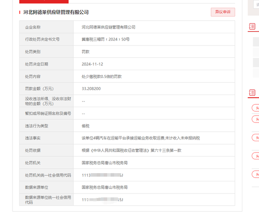Screen dimensions: 259x213
Task: Select the amount 33.208200
Action: [91, 89]
